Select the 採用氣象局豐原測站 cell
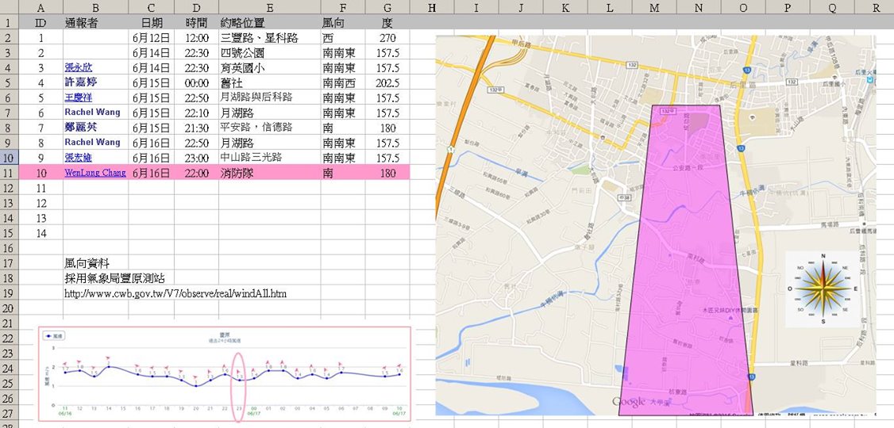Viewport: 894px width, 428px height. point(114,278)
